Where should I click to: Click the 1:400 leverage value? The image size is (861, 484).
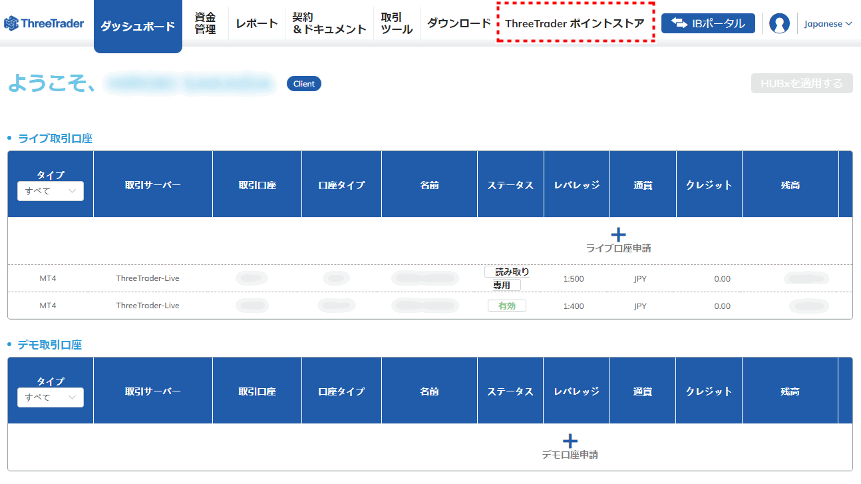(x=574, y=306)
